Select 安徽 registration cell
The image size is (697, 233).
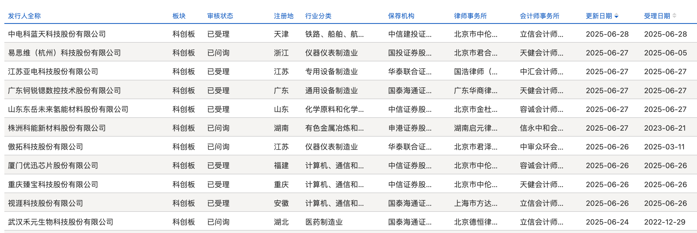coord(281,203)
